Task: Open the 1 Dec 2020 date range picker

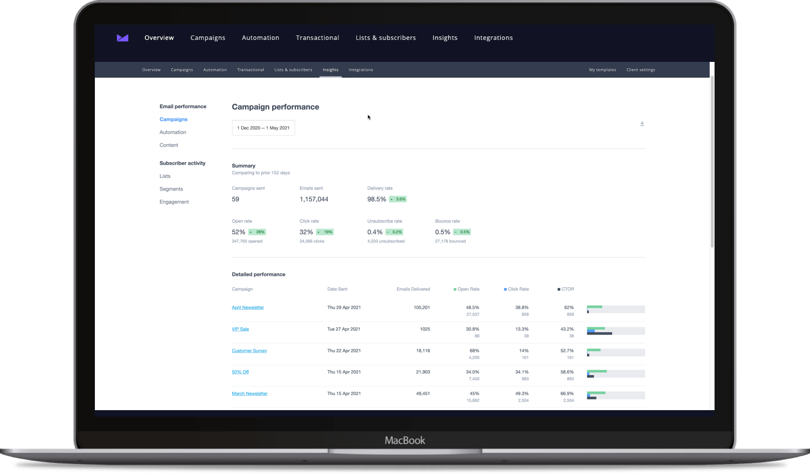Action: point(263,128)
